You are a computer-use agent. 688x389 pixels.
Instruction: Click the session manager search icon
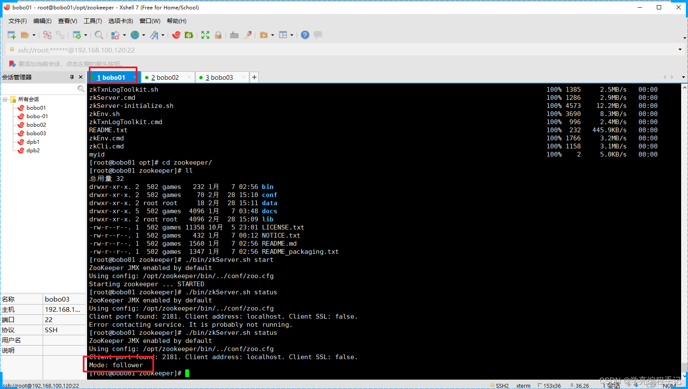point(81,89)
